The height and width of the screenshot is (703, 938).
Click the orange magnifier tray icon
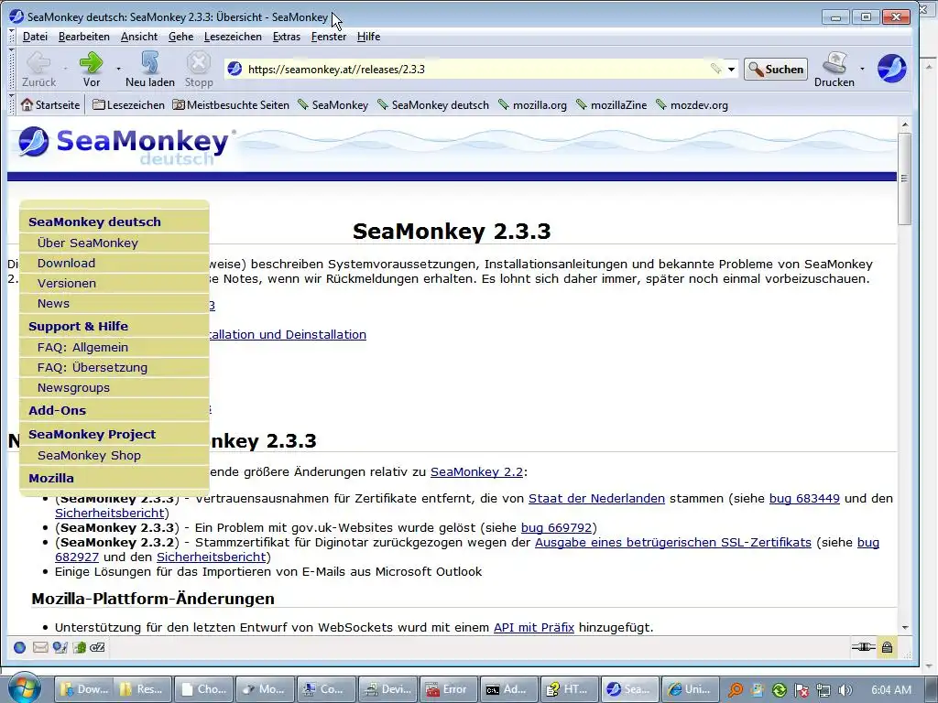coord(735,690)
